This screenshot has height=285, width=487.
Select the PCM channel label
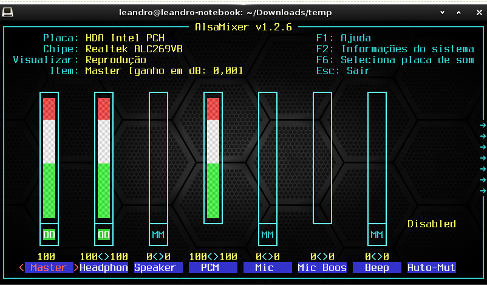(x=213, y=267)
